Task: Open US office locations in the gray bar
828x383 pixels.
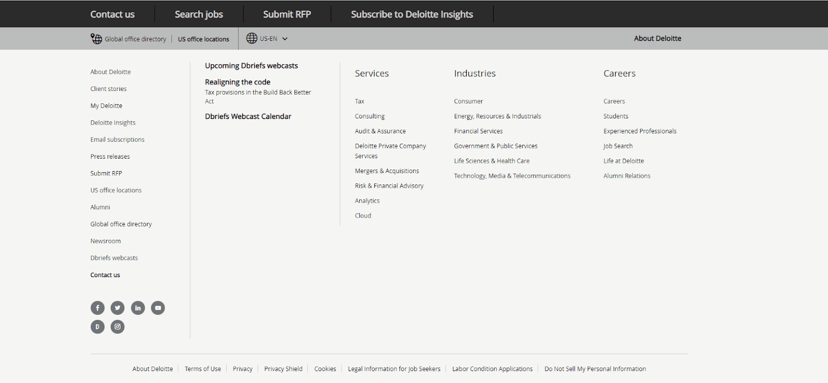Action: pos(203,39)
